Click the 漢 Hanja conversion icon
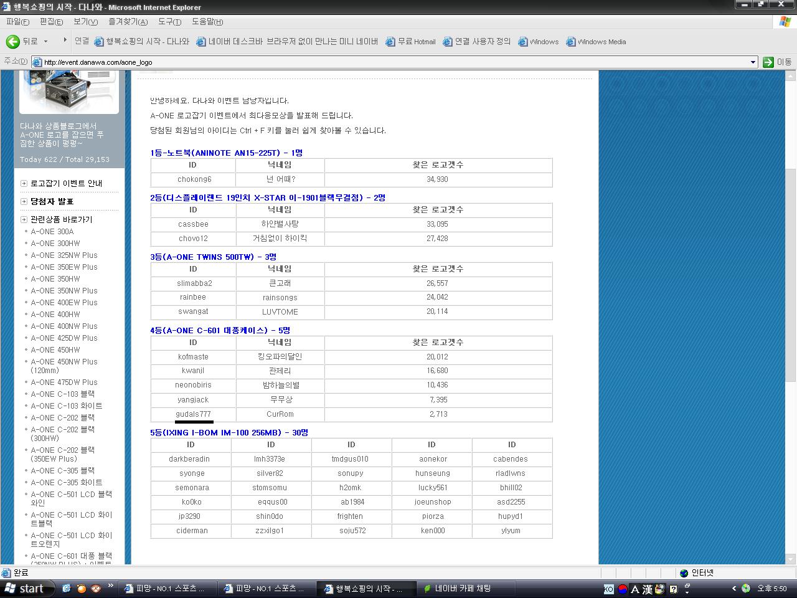Viewport: 797px width, 598px height. 648,589
